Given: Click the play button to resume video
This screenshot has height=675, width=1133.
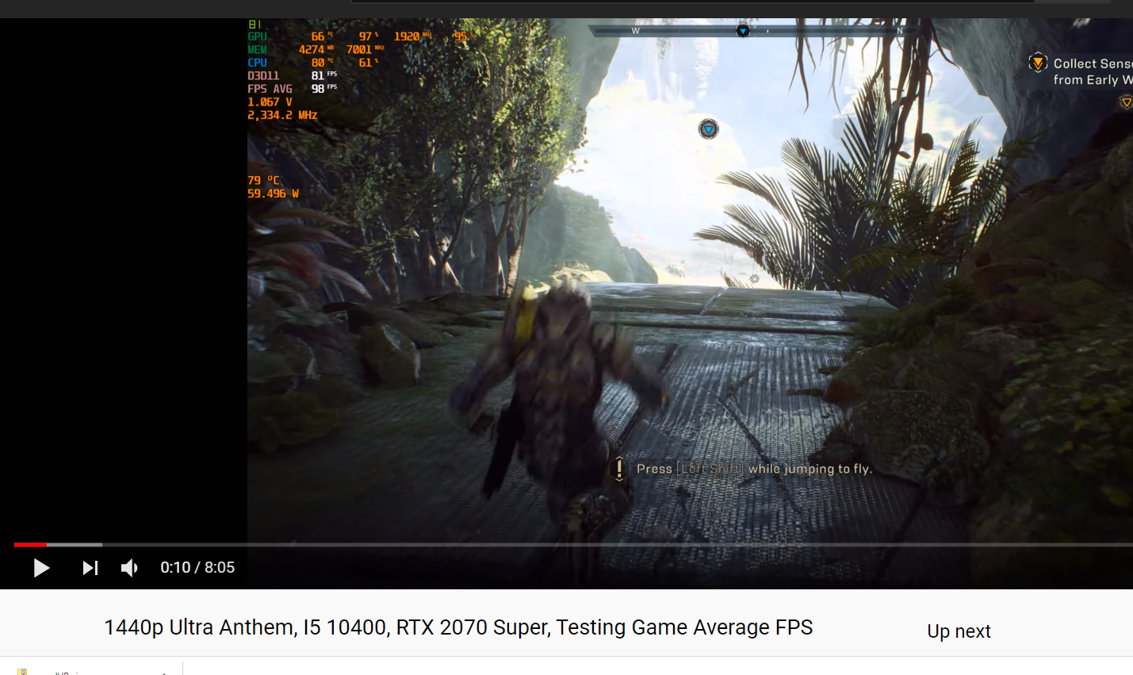Looking at the screenshot, I should (x=41, y=568).
